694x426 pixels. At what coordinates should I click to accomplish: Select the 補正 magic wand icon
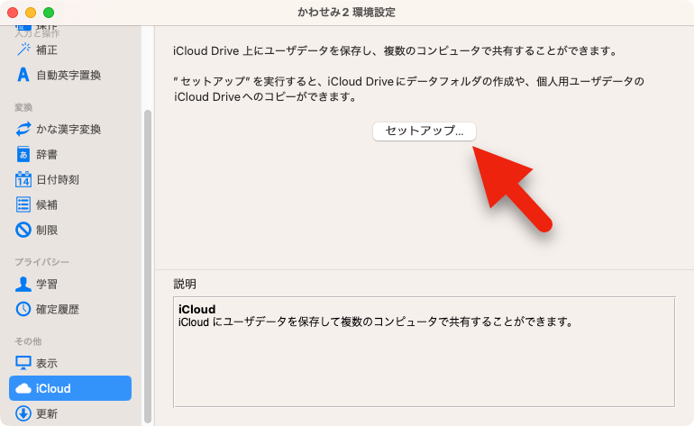click(23, 50)
